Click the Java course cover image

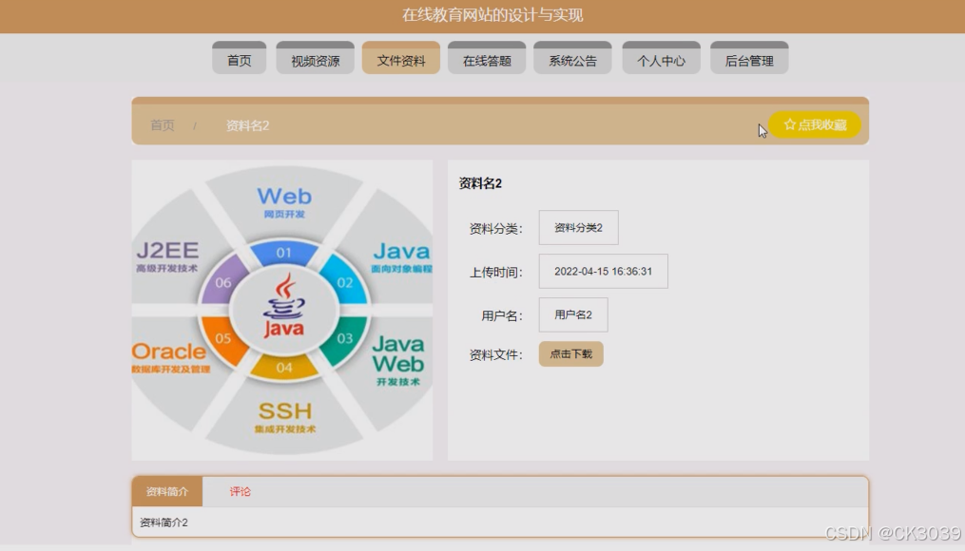[x=281, y=310]
